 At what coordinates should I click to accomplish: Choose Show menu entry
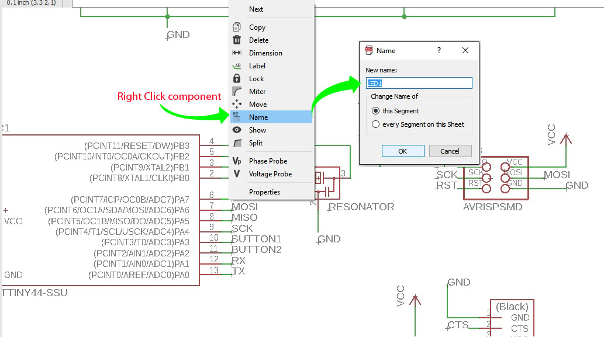pos(271,130)
